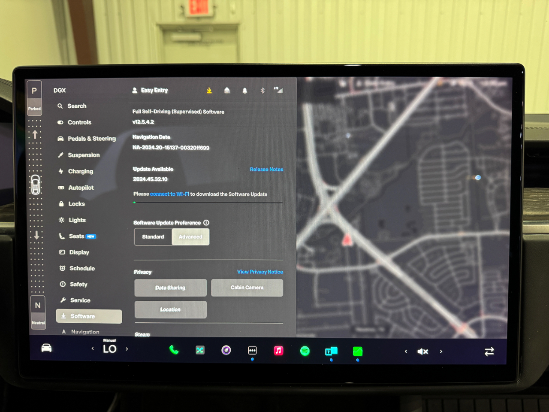549x412 pixels.
Task: Open the all apps three-dot launcher
Action: [x=252, y=351]
